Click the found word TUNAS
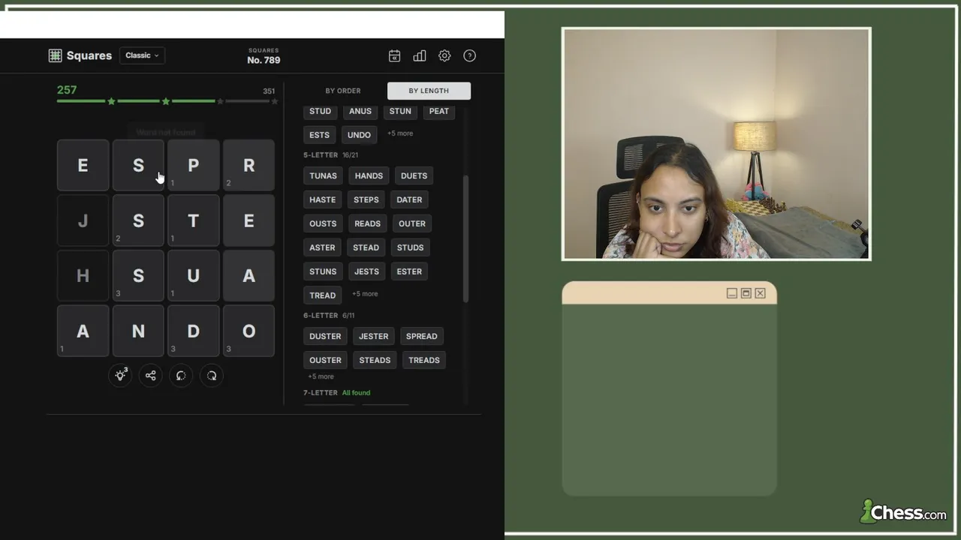The width and height of the screenshot is (961, 540). coord(323,175)
